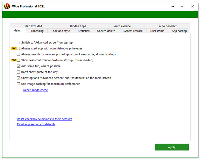
Task: Toggle Always search for new supported apps
Action: pos(18,54)
